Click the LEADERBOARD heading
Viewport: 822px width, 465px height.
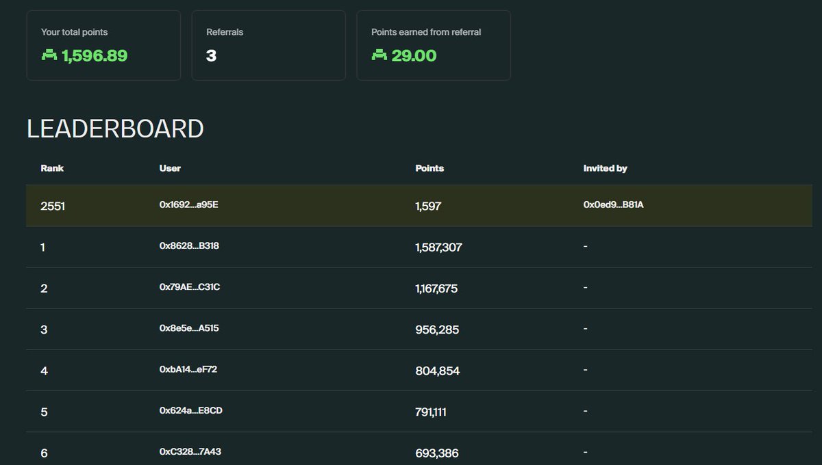115,129
